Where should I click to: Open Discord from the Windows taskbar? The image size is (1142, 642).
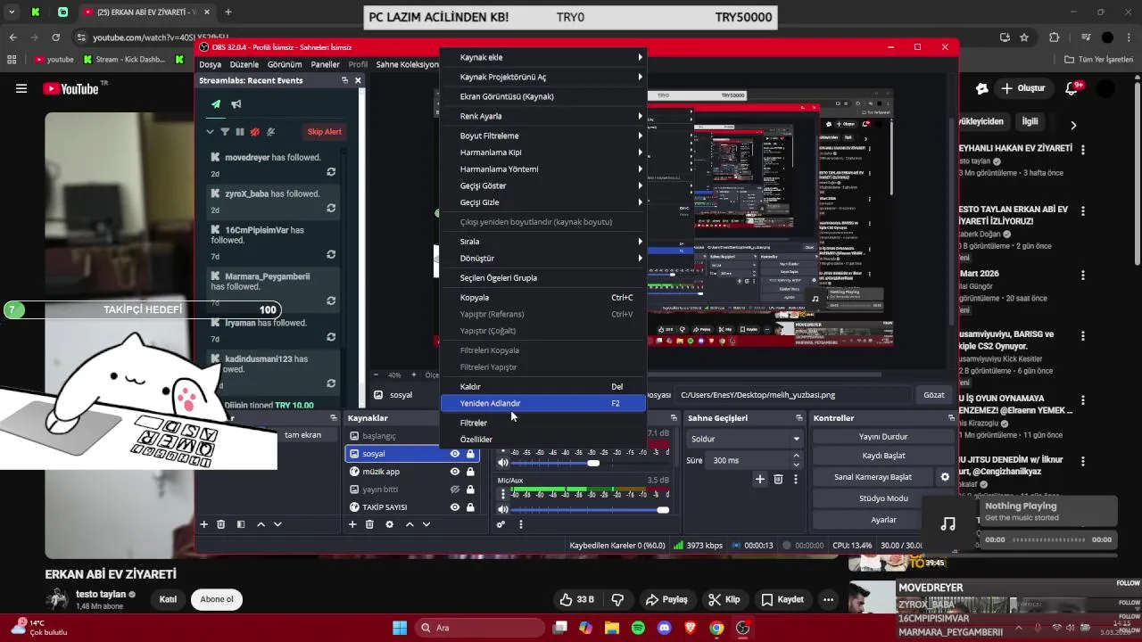pyautogui.click(x=664, y=628)
